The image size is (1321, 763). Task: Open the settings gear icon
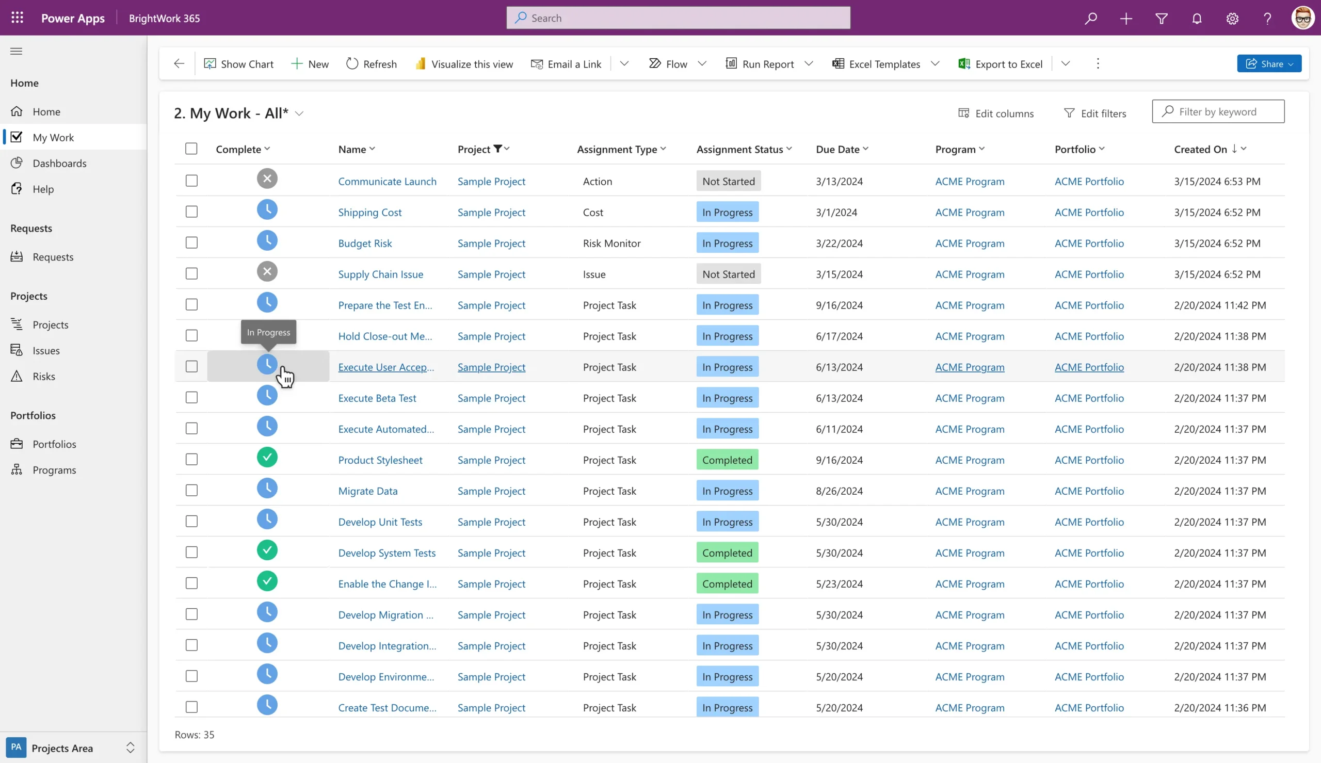1232,19
